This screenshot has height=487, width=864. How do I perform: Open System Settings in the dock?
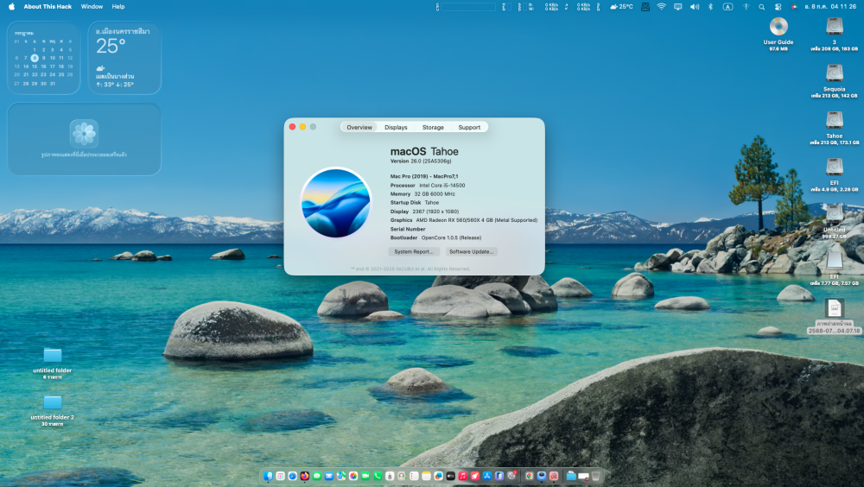(511, 476)
